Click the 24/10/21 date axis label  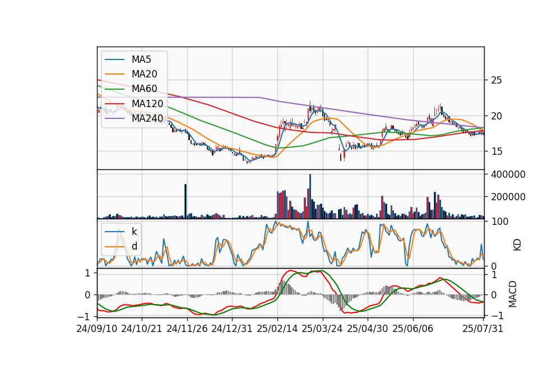point(142,329)
